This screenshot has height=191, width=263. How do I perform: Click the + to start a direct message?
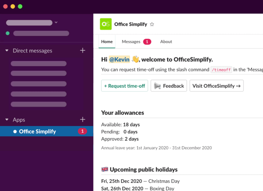pyautogui.click(x=82, y=51)
